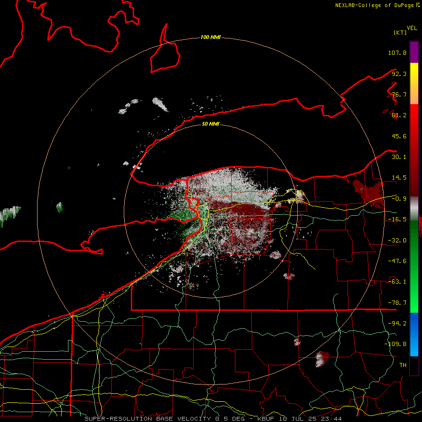Click the -16.5 legend value

[397, 219]
